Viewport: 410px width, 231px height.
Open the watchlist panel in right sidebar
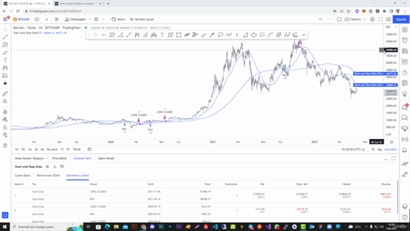(x=405, y=30)
